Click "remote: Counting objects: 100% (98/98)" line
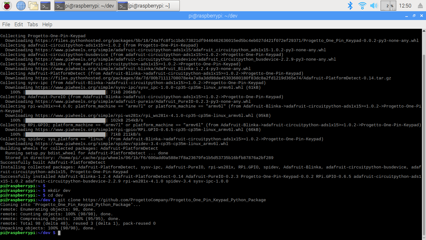Viewport: 426px width, 240px height. pos(57,214)
